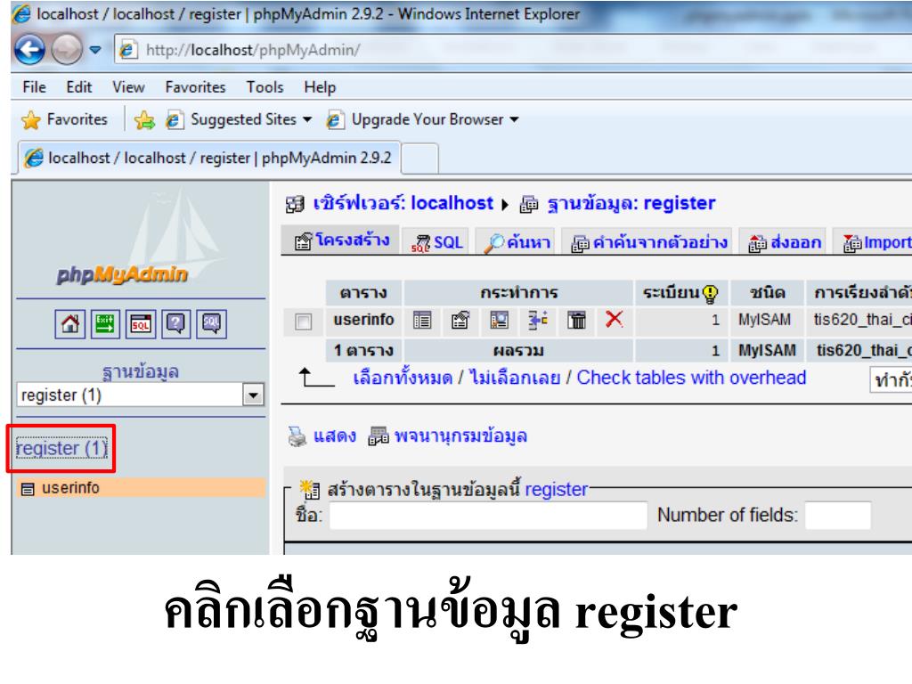Click the MyISAM value in userinfo row
Image resolution: width=912 pixels, height=684 pixels.
coord(764,320)
